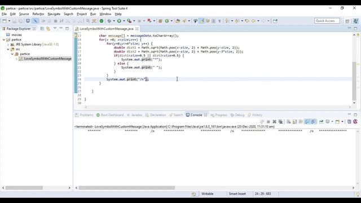This screenshot has height=203, width=361.
Task: Toggle the highlighted blue toolbar icon near Save
Action: [x=35, y=21]
